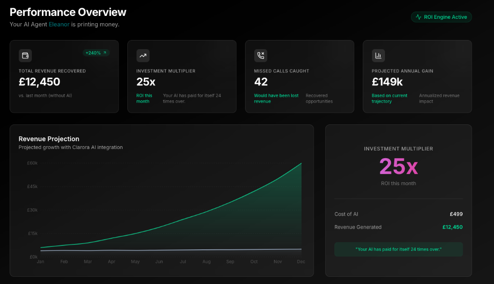Image resolution: width=494 pixels, height=284 pixels.
Task: Click the Dec marker on the chart axis
Action: (301, 261)
